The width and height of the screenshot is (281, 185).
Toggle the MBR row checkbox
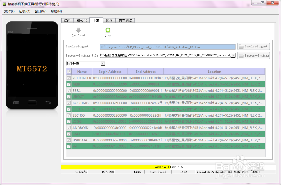[x=69, y=84]
